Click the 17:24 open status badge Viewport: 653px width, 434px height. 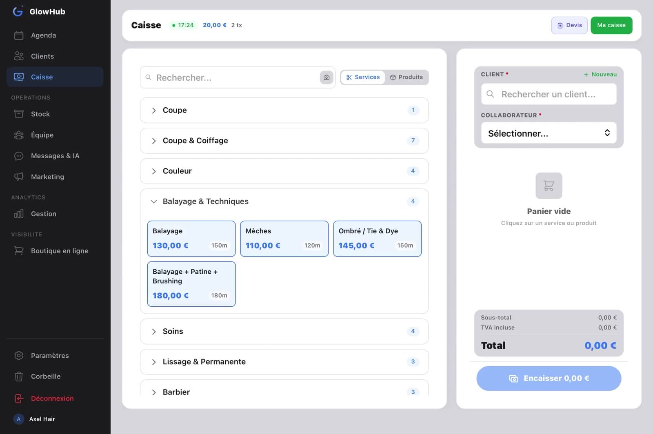click(x=183, y=25)
